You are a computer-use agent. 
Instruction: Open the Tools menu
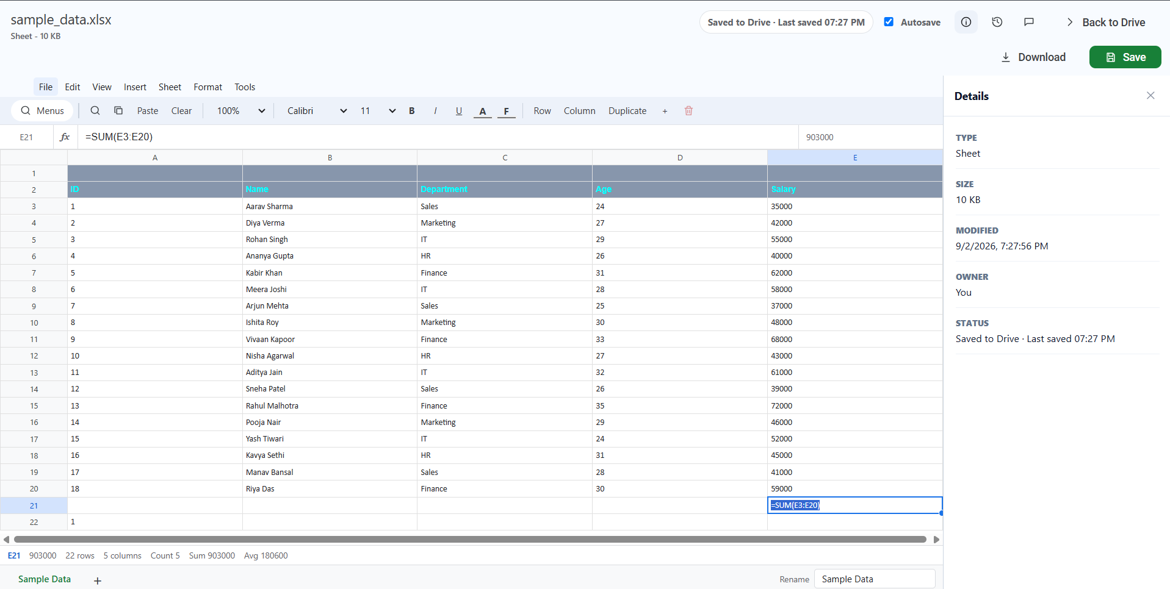tap(245, 87)
